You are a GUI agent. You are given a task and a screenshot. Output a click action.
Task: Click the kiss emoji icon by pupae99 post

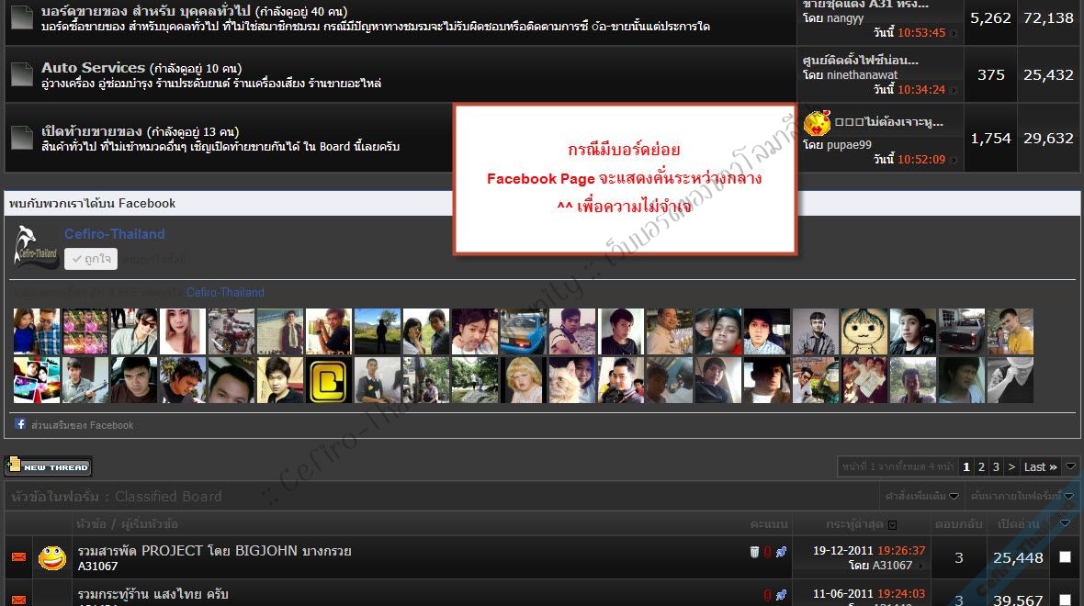[817, 123]
